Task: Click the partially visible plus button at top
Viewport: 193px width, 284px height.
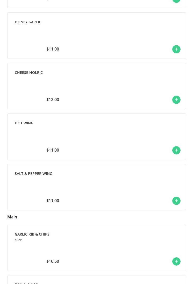Action: click(176, 1)
